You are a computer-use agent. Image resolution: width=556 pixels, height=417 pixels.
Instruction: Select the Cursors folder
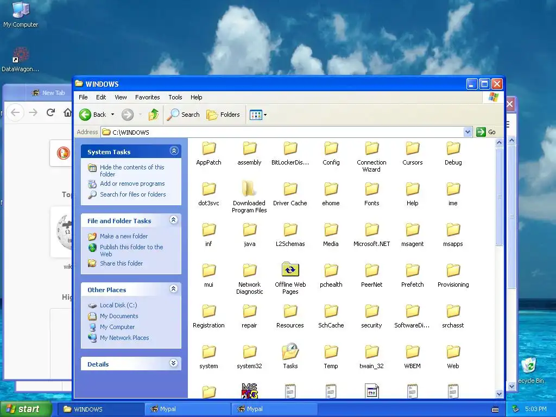click(x=413, y=154)
